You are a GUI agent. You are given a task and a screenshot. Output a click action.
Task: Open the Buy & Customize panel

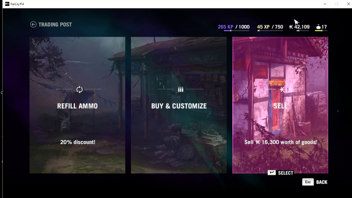[179, 105]
